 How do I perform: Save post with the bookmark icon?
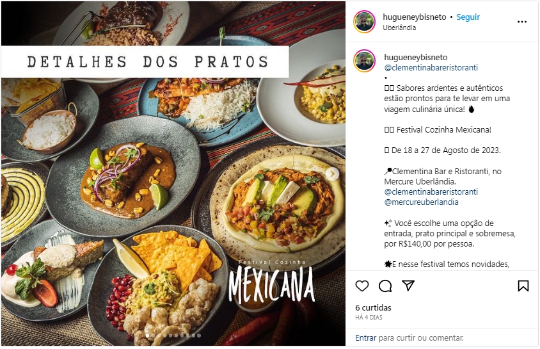coord(523,286)
